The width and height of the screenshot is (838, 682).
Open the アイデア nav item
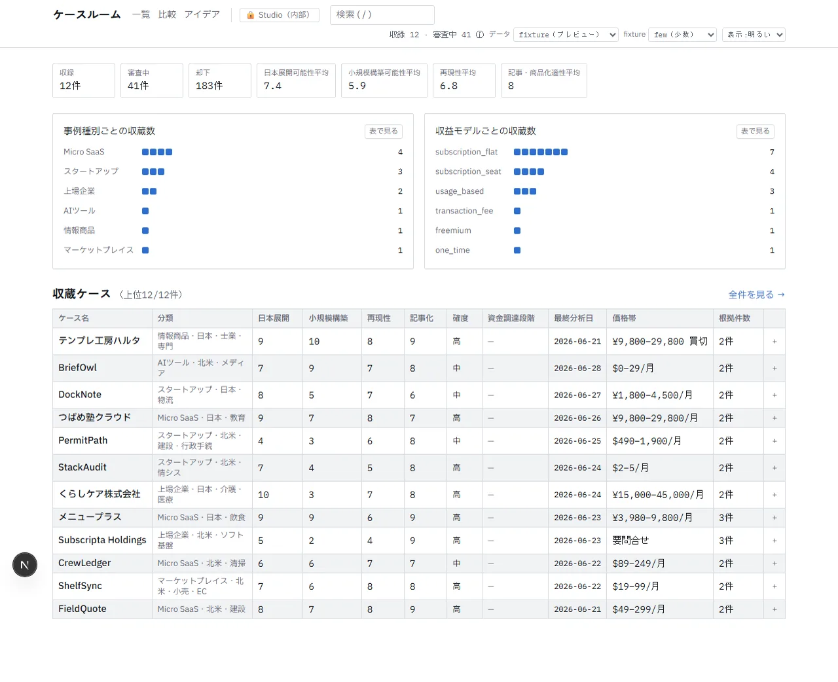[x=202, y=14]
